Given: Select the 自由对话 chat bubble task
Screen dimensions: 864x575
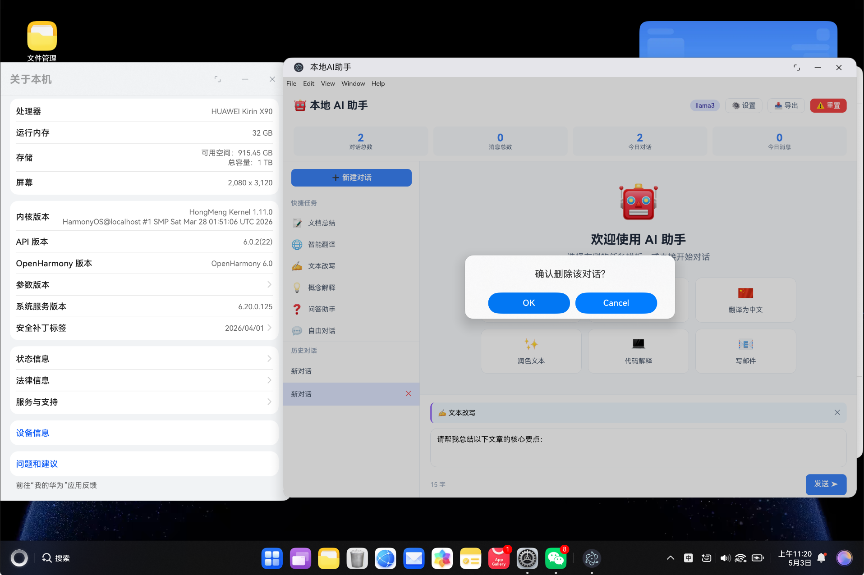Looking at the screenshot, I should click(351, 331).
